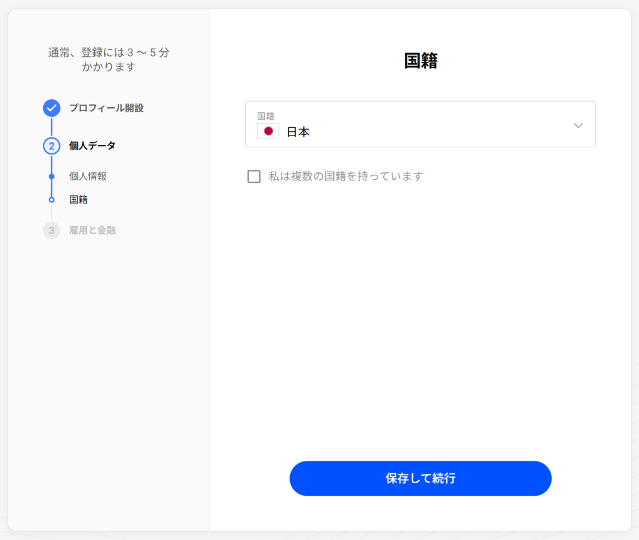Open the 個人情報 sub-step
The image size is (639, 540).
point(88,177)
